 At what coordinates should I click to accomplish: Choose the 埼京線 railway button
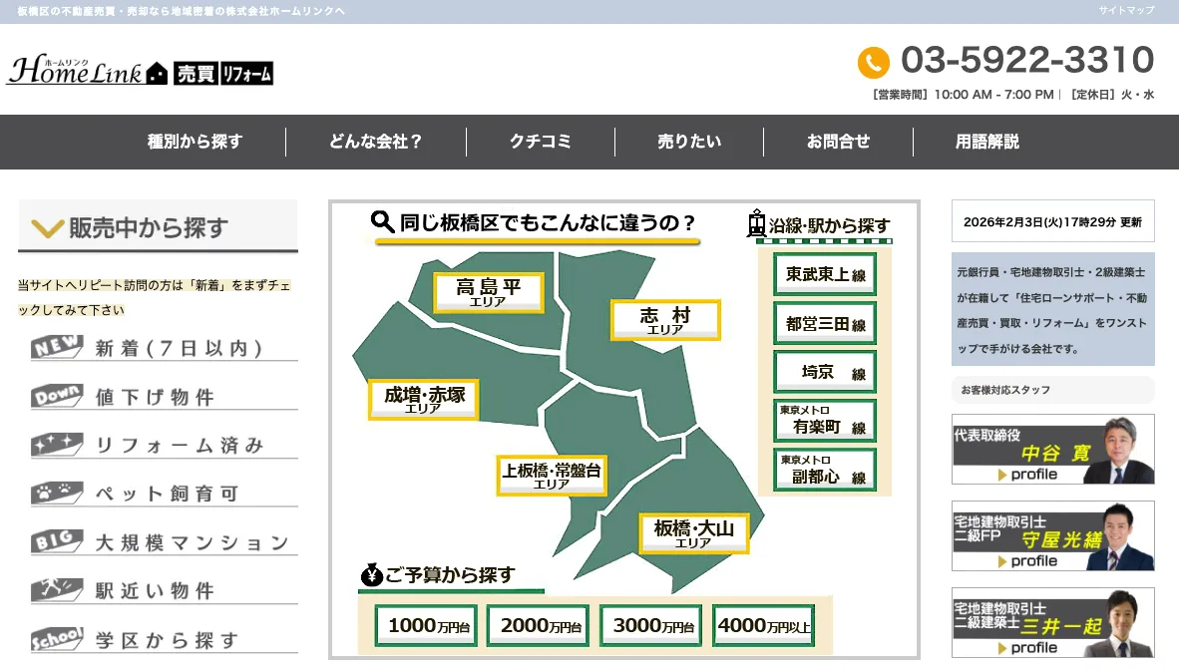point(825,372)
